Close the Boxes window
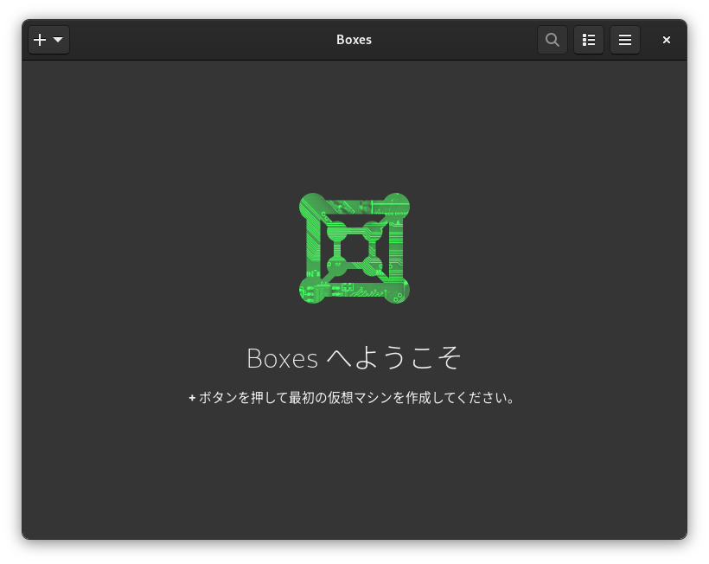Image resolution: width=709 pixels, height=564 pixels. click(x=667, y=40)
